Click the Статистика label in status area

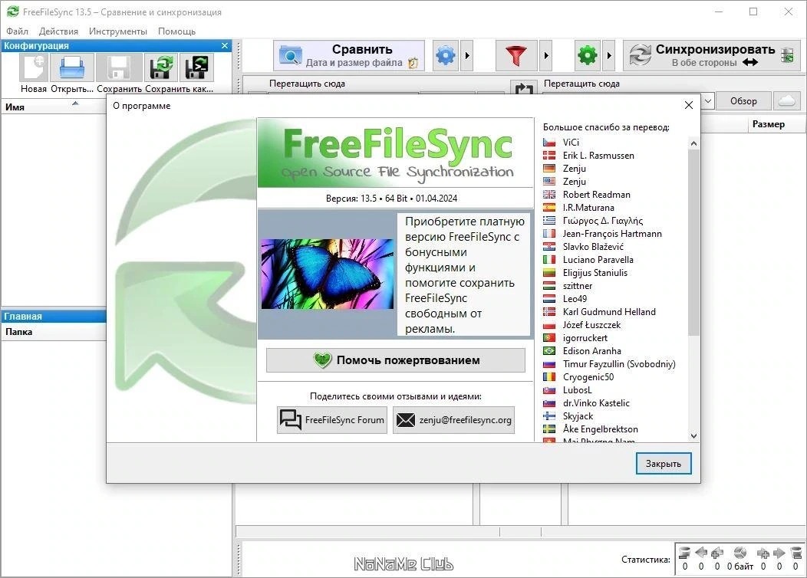(645, 560)
